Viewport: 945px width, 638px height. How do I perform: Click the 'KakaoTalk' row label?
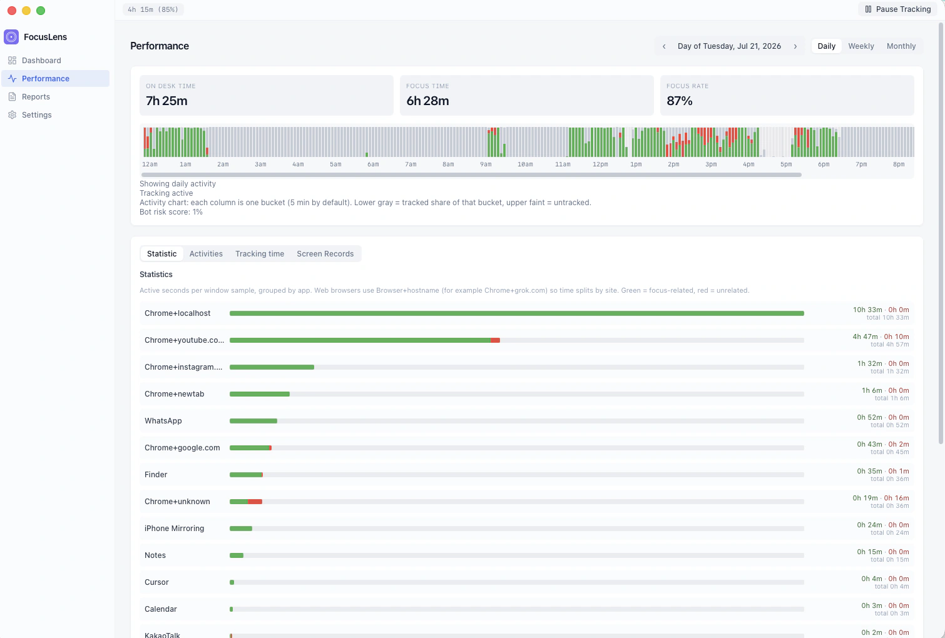coord(162,634)
